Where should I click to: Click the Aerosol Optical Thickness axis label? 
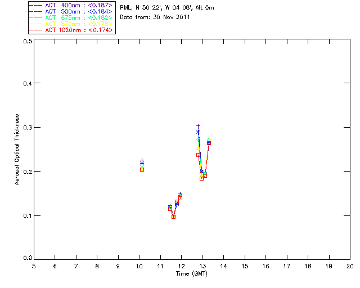click(17, 150)
